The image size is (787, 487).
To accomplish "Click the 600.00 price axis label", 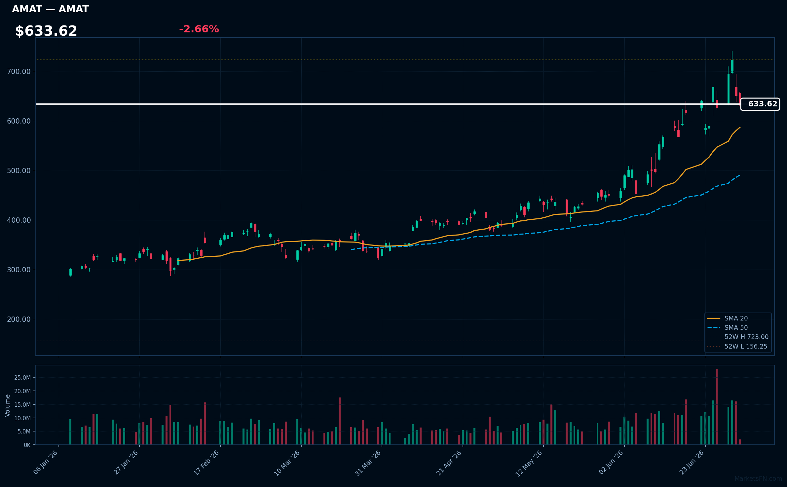I will [x=19, y=121].
